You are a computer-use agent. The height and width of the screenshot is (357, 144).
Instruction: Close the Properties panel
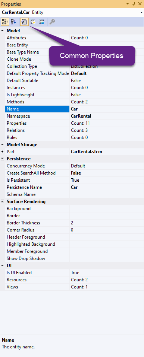point(140,4)
